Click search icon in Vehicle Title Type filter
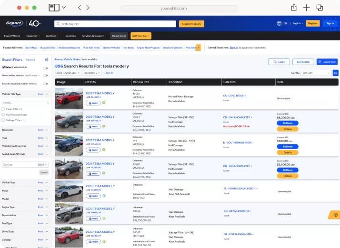 click(x=48, y=103)
